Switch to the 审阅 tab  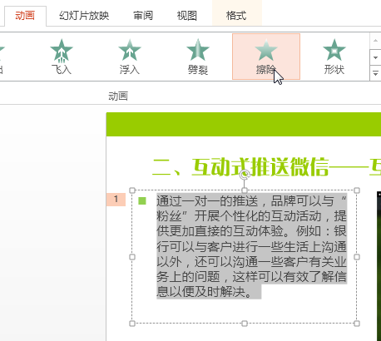click(143, 16)
